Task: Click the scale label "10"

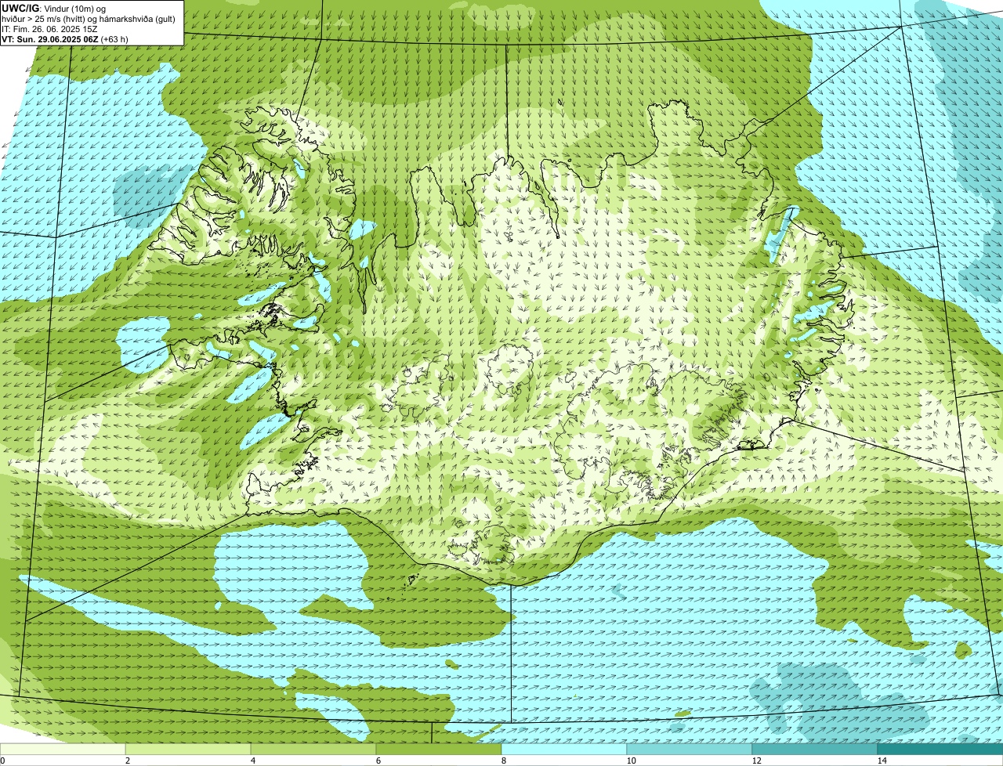Action: point(631,761)
